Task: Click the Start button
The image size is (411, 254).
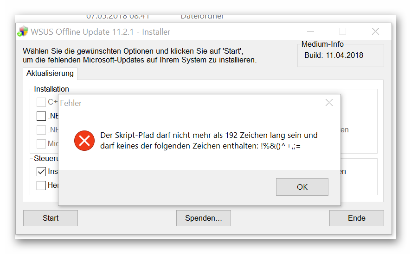Action: [x=51, y=218]
